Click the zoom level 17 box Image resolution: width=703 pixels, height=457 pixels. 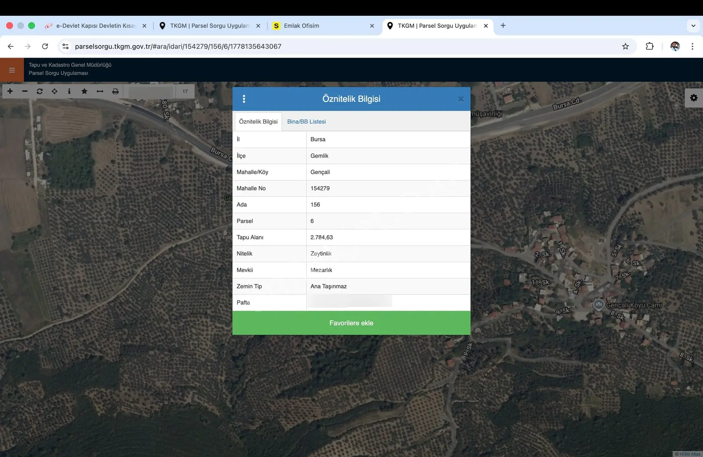pos(185,91)
